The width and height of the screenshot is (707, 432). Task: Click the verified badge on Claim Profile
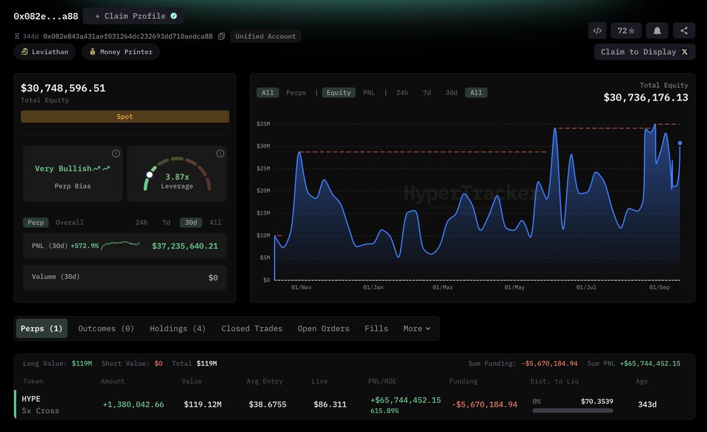click(174, 16)
